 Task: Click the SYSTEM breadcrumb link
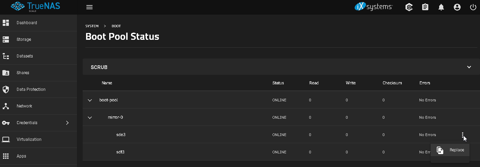(92, 26)
